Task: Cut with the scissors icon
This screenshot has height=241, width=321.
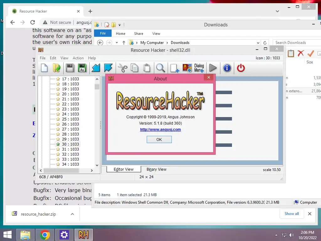Action: coord(123,68)
